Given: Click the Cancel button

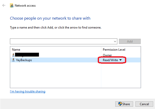Looking at the screenshot, I should 144,104.
